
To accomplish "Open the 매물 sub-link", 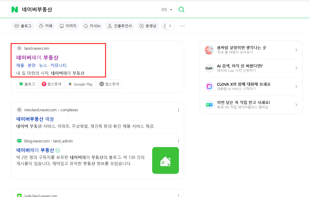I will click(20, 65).
